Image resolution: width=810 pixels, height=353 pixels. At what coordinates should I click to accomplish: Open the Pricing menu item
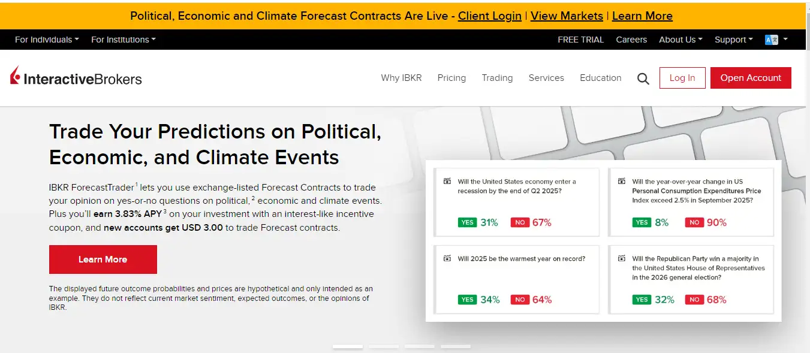point(451,78)
